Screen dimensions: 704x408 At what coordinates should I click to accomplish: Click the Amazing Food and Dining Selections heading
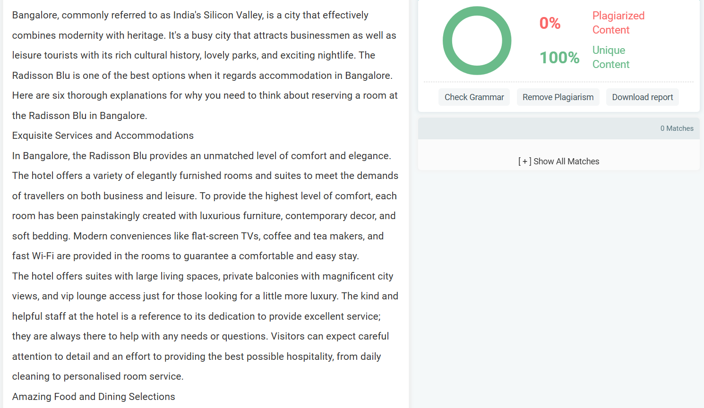pos(94,397)
